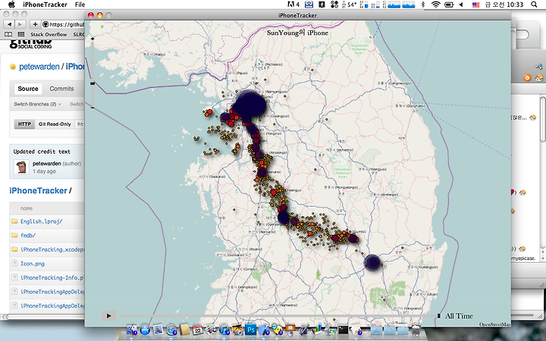Open the fmdb folder
The width and height of the screenshot is (546, 341).
(28, 235)
